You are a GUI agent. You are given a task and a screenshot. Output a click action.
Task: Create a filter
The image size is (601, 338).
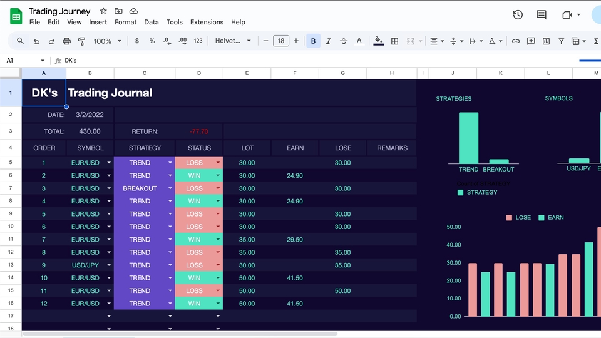(x=561, y=41)
